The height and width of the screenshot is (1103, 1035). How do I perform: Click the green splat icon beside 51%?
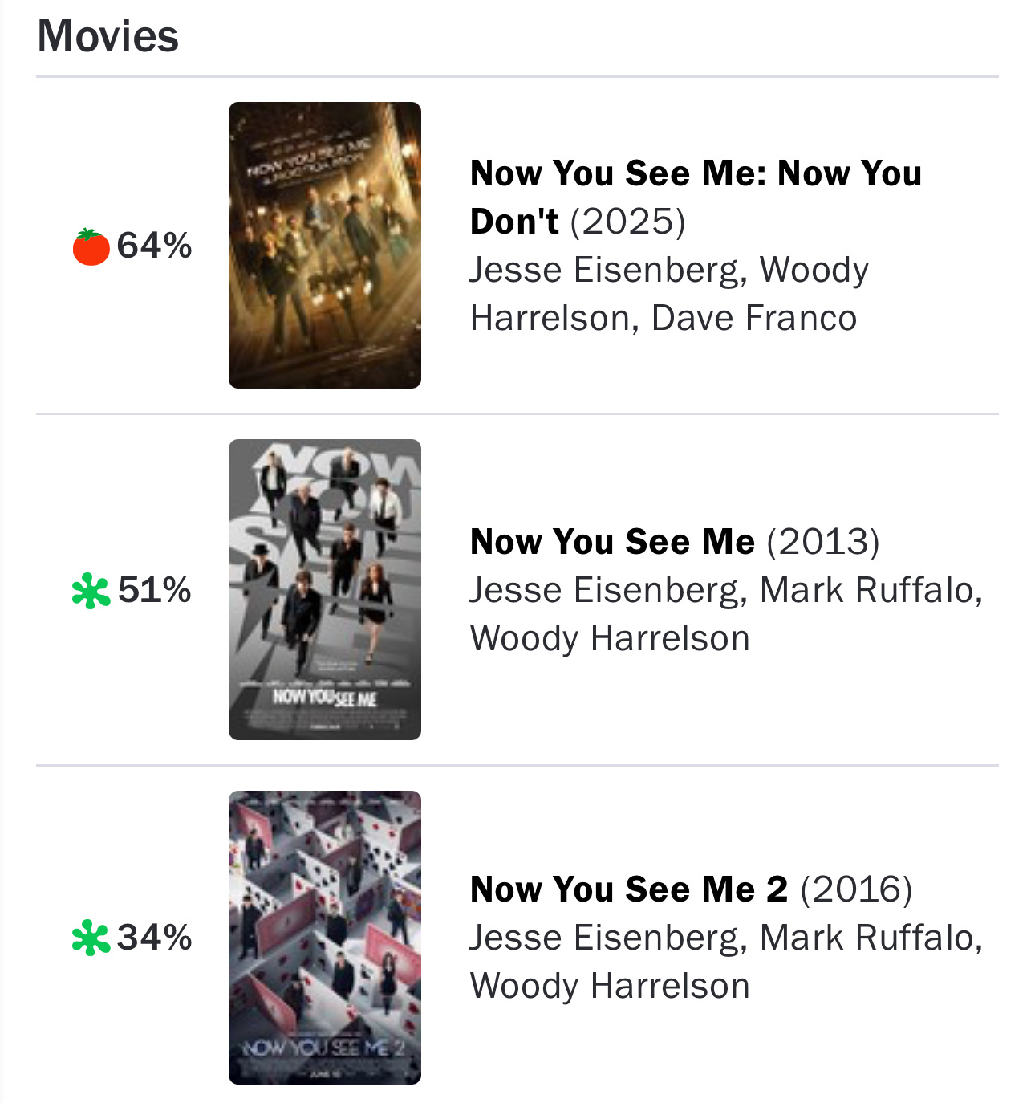click(x=91, y=591)
